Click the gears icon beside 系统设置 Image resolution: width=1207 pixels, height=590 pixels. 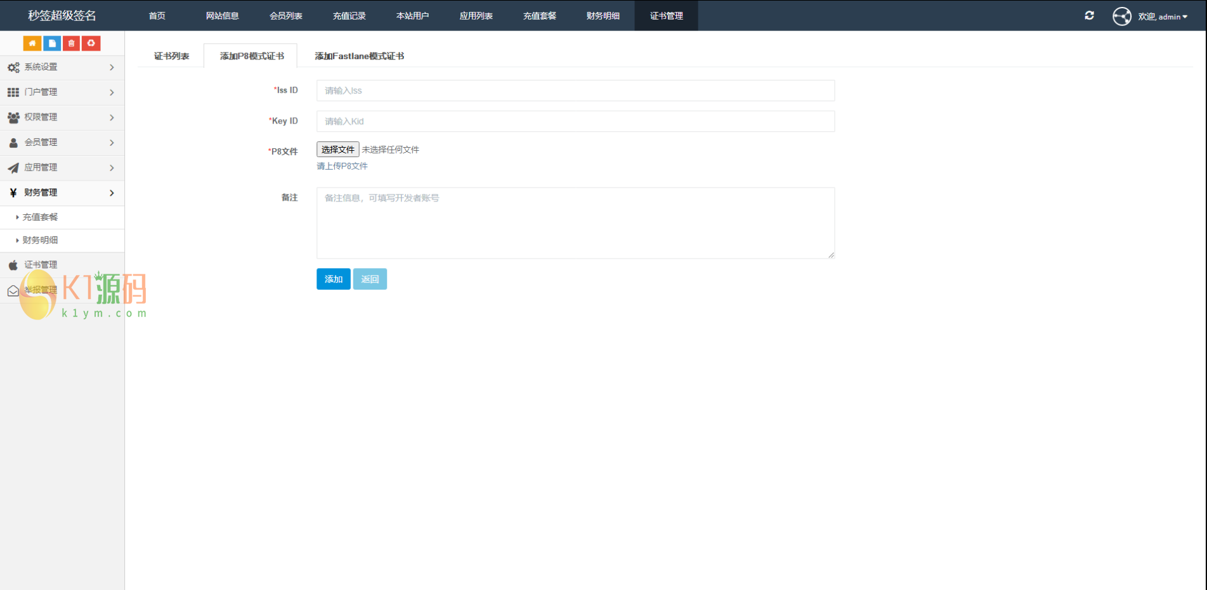[x=13, y=67]
